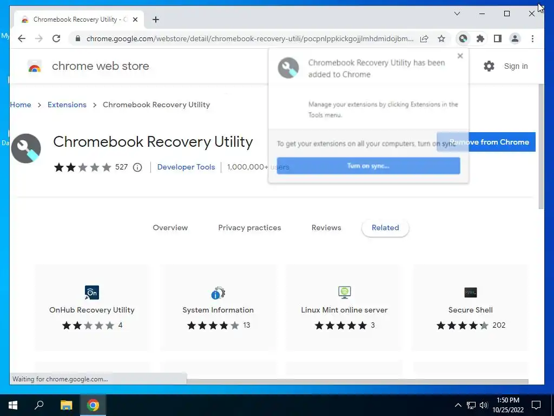Click the OnHub Recovery Utility star rating
554x416 pixels.
88,326
